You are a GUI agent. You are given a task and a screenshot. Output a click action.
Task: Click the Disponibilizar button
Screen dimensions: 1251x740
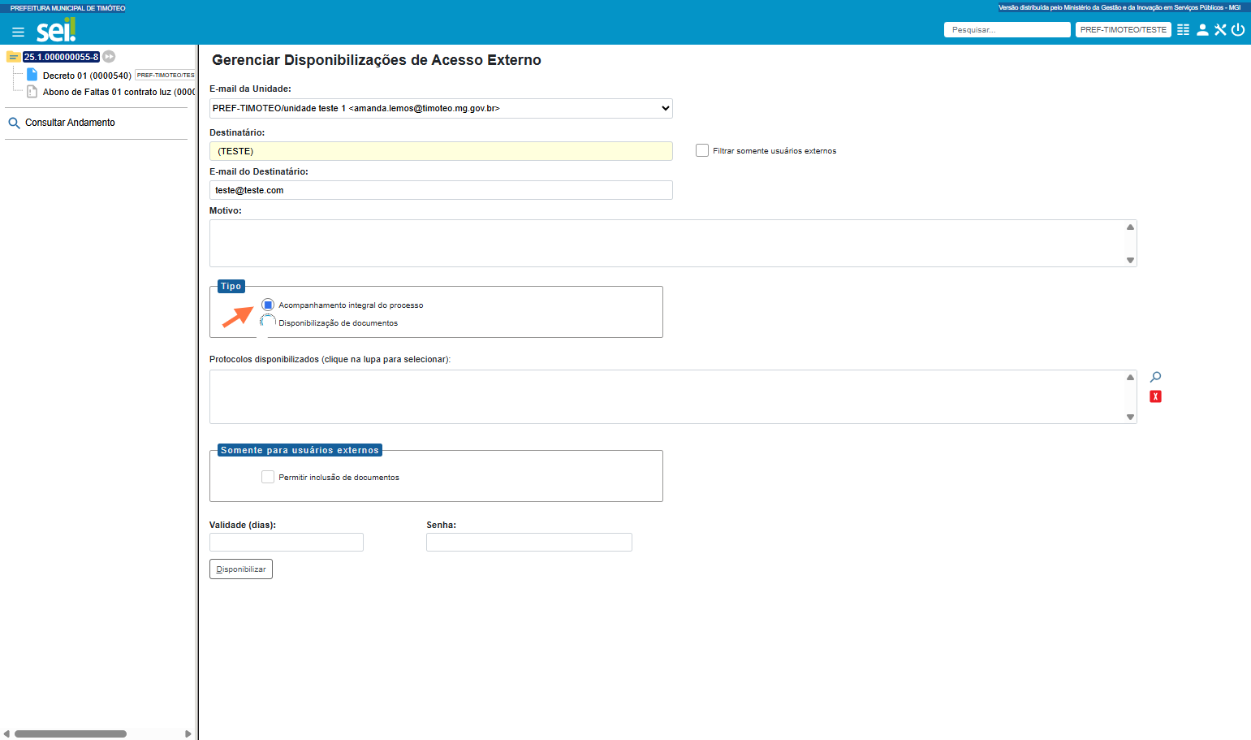coord(241,569)
